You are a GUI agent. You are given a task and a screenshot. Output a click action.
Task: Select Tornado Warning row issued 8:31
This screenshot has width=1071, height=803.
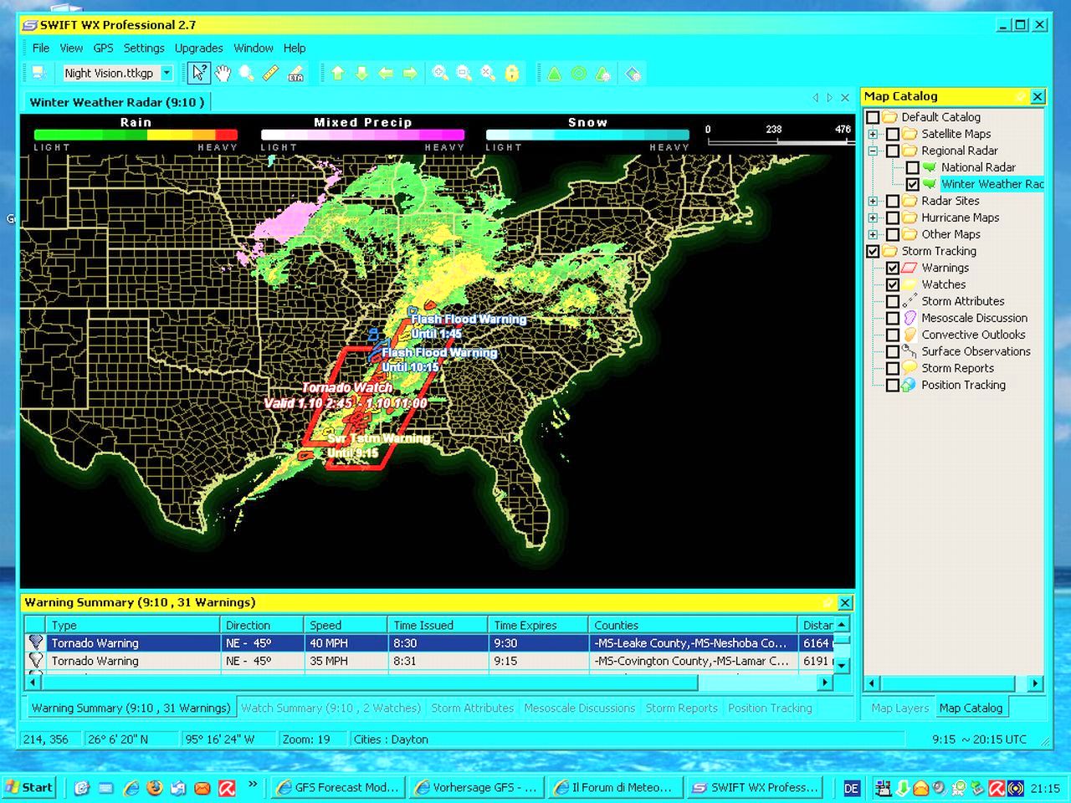tap(429, 661)
